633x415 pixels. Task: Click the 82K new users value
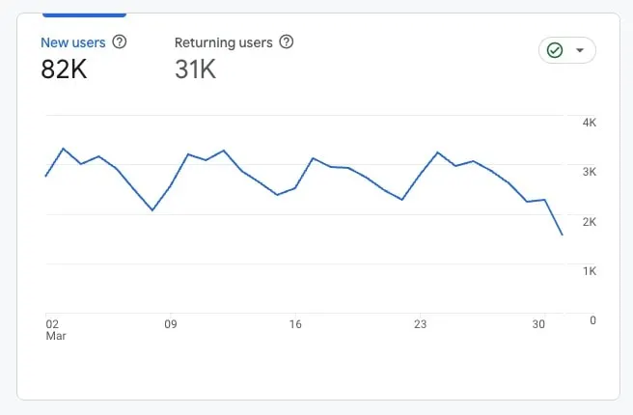coord(64,69)
